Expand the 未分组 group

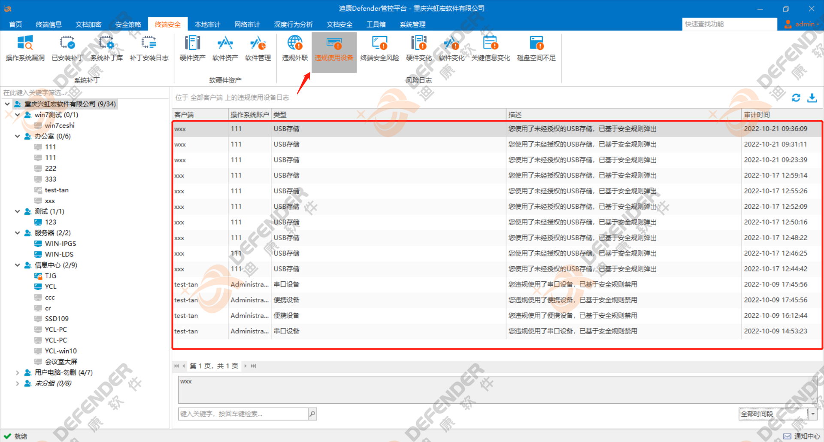click(x=18, y=383)
